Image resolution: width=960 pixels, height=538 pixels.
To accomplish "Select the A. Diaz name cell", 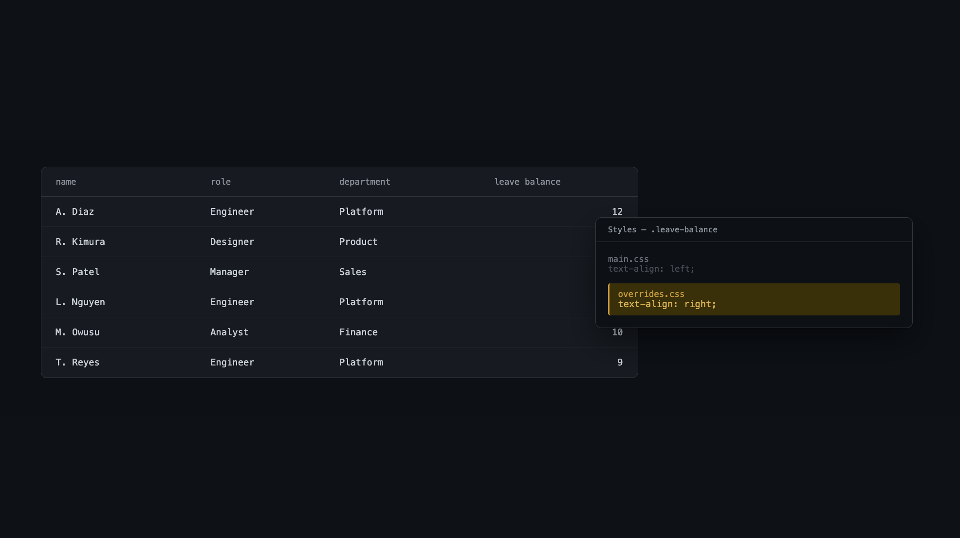I will pyautogui.click(x=75, y=212).
